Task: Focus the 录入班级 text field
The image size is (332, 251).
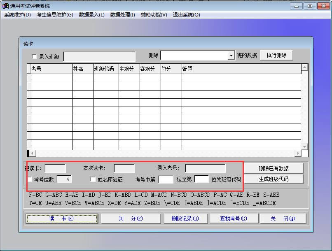Action: 99,57
